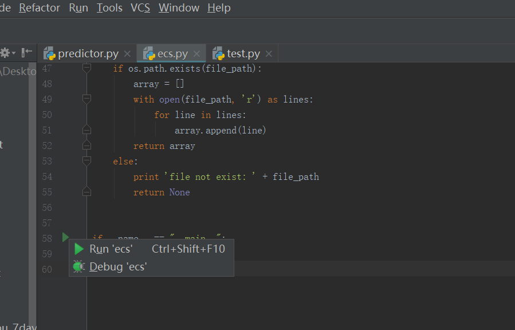Screen dimensions: 515x330
Task: Open the Window menu
Action: (x=179, y=7)
